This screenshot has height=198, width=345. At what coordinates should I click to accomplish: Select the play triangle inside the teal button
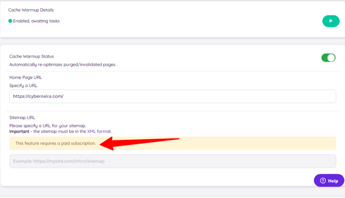331,21
